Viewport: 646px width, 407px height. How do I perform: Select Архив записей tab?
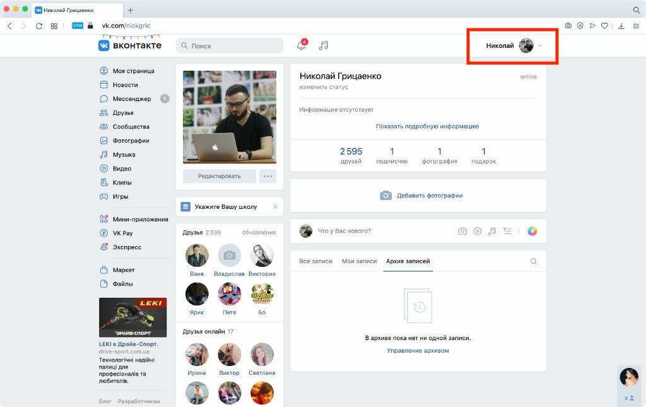click(x=408, y=261)
